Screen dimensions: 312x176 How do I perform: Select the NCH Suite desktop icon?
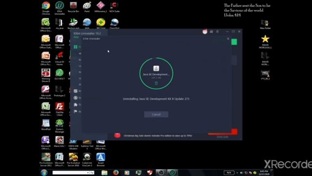coord(115,7)
